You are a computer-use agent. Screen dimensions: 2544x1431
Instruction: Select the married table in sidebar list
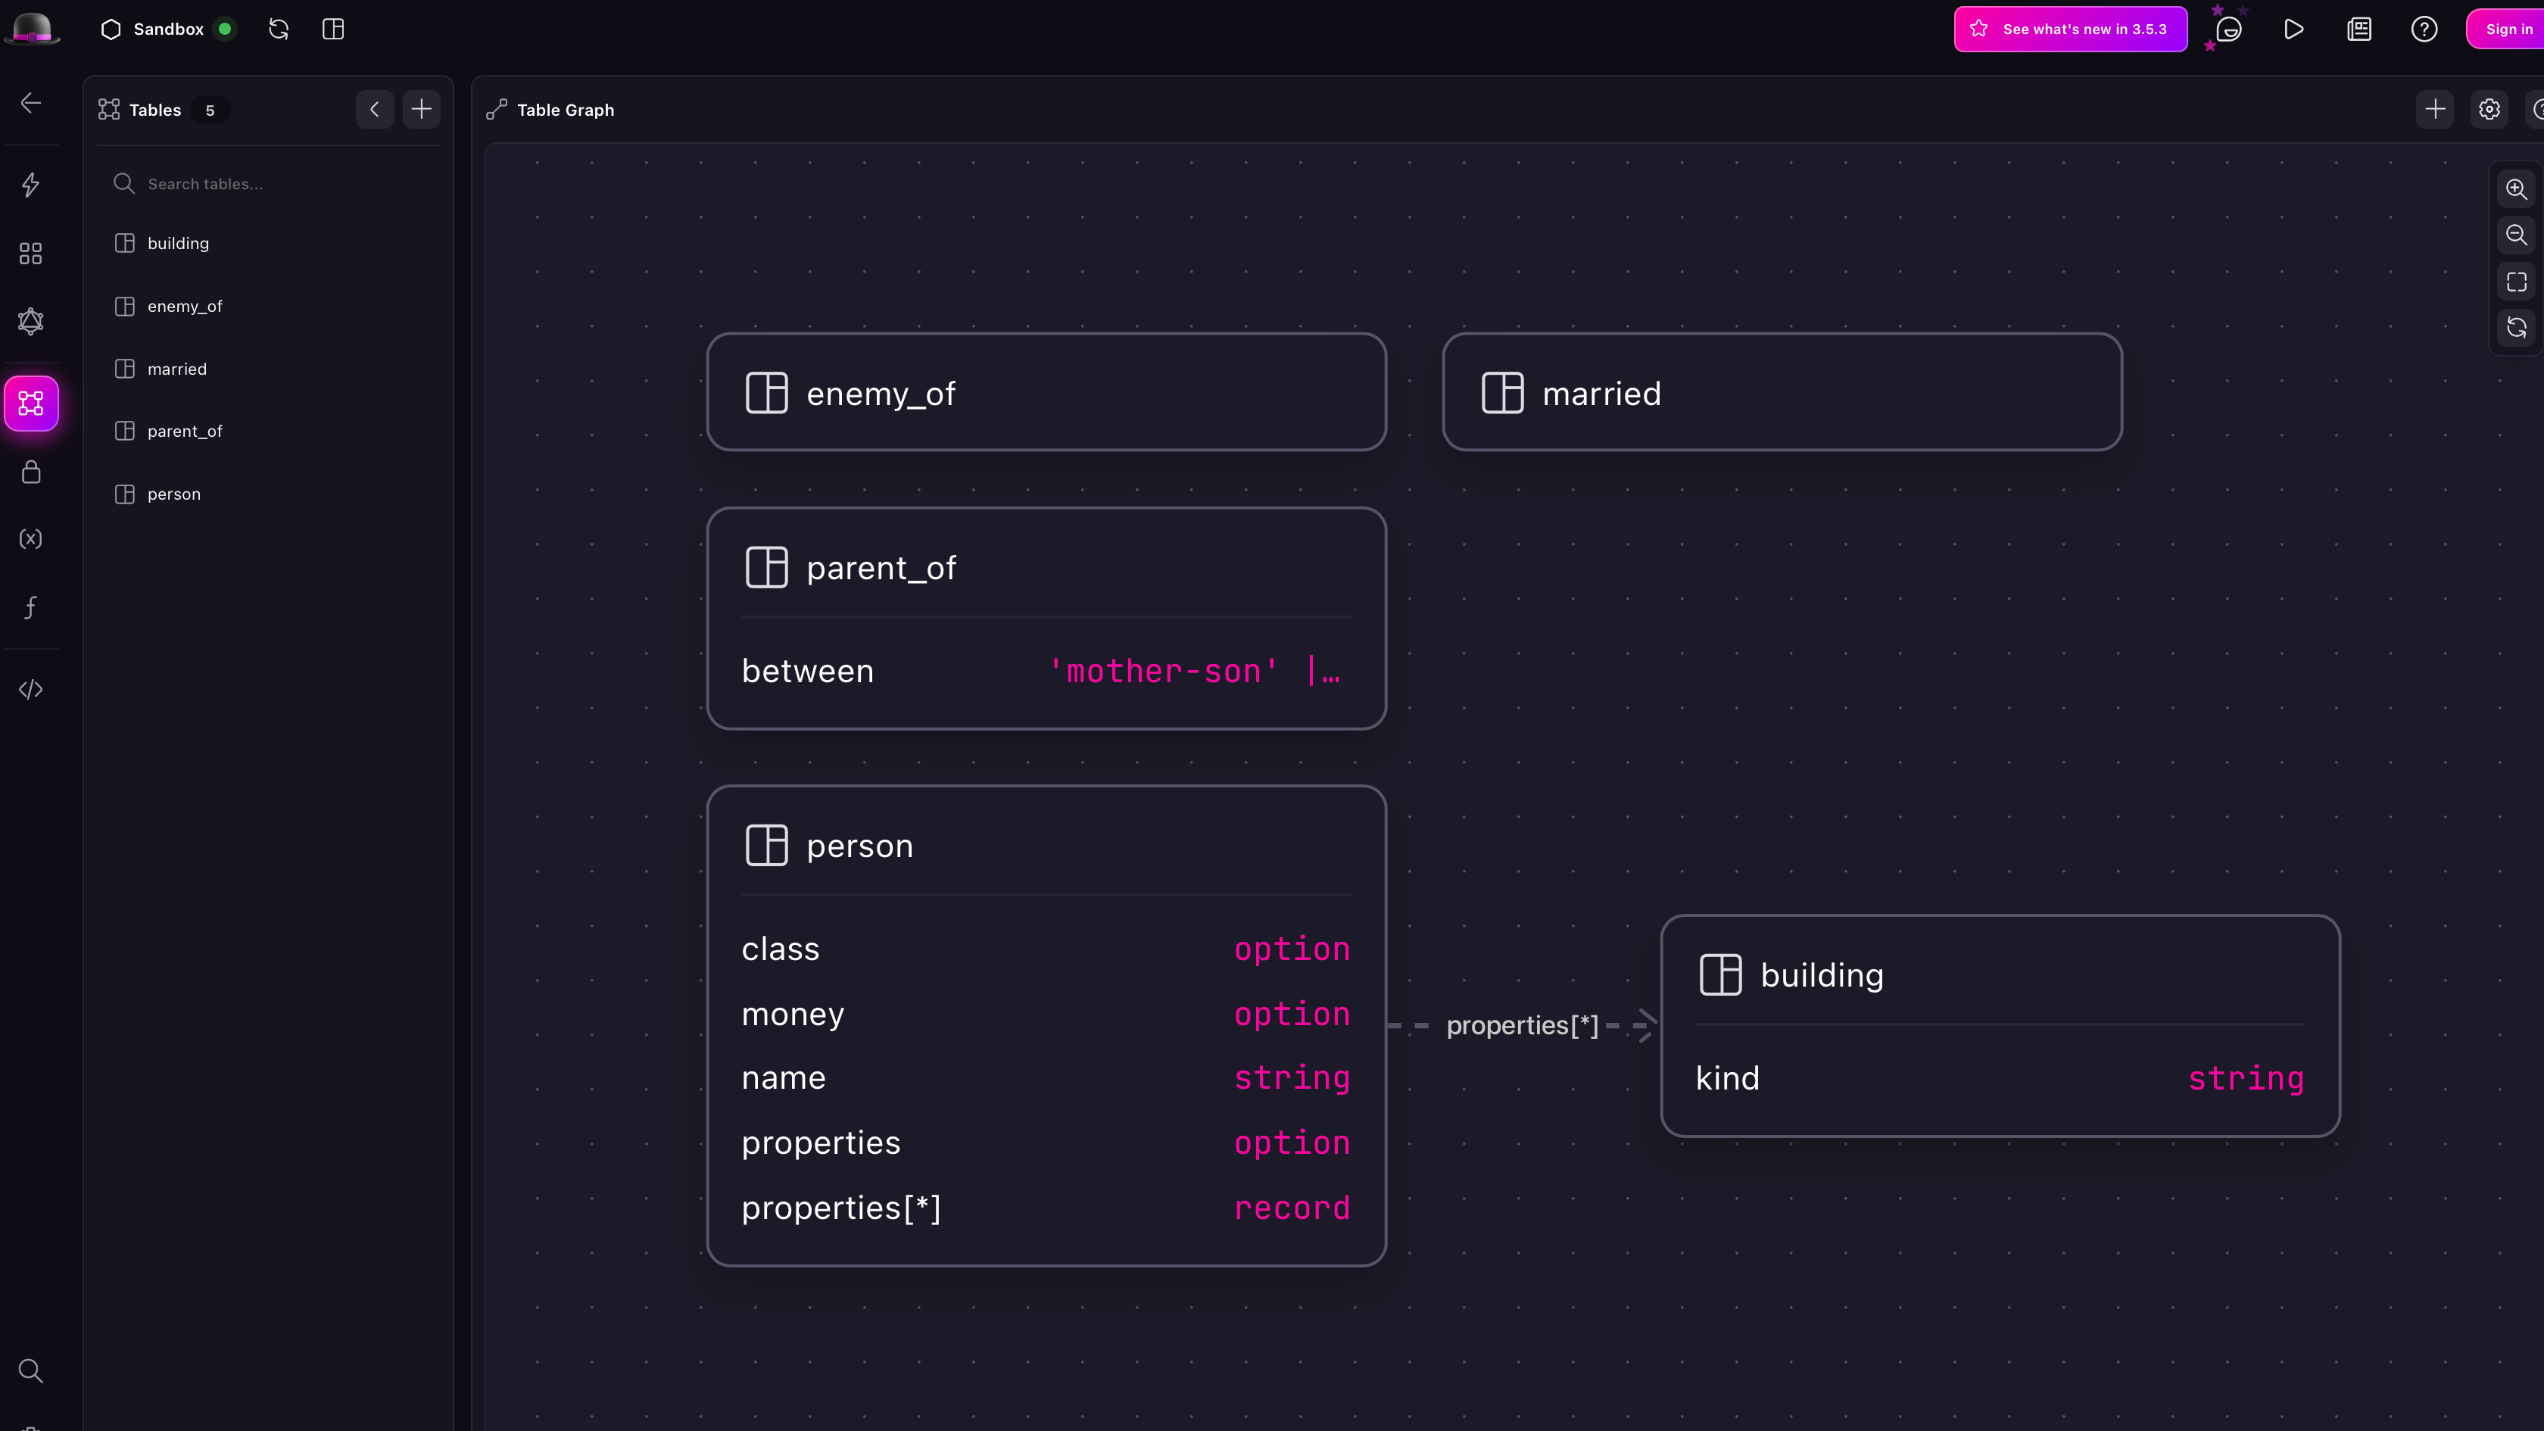coord(176,369)
